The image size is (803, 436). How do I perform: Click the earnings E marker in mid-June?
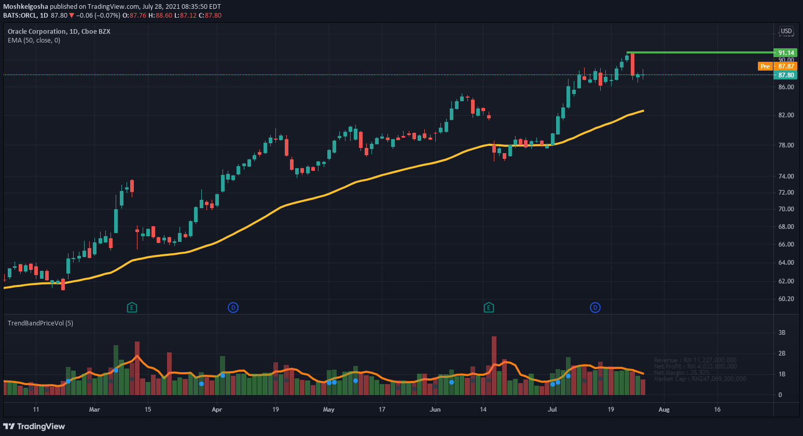click(489, 308)
